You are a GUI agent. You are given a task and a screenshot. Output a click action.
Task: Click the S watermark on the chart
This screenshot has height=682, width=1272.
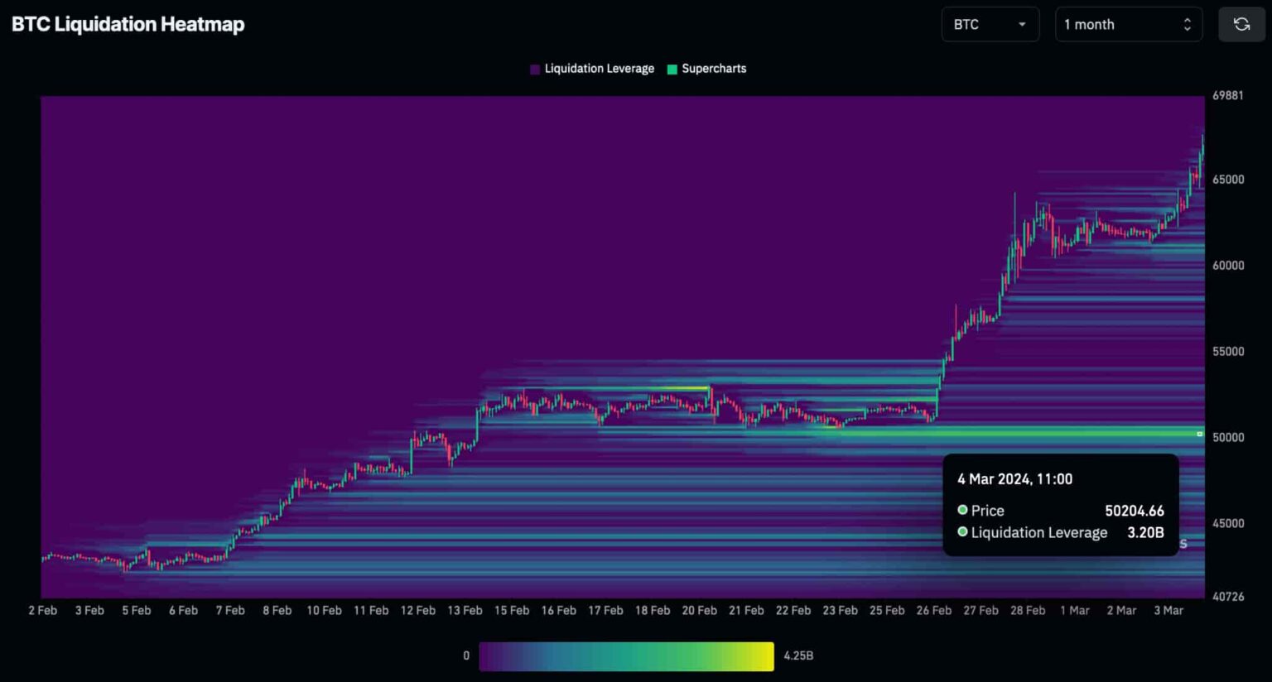(x=1183, y=544)
